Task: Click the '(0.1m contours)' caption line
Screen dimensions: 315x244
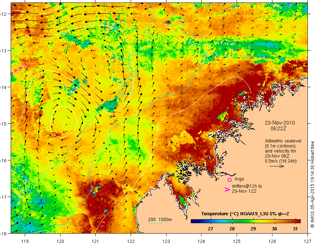Action: 280,146
